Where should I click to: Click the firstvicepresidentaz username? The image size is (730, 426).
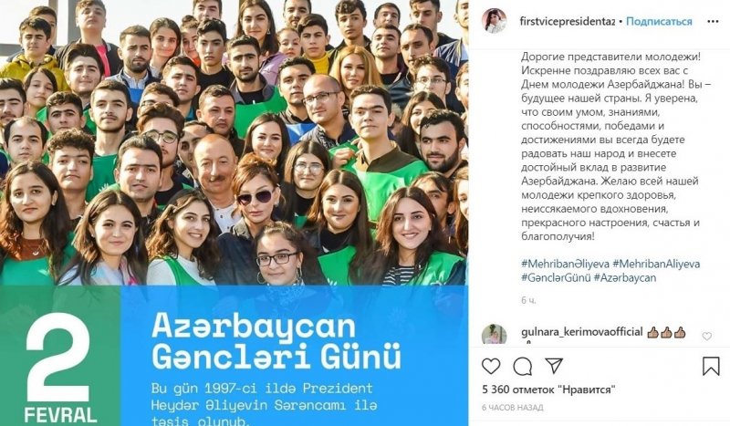point(567,21)
